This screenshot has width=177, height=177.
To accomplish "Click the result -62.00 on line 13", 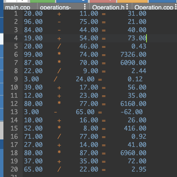I will click(132, 112).
